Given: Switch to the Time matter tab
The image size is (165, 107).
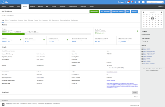Looking at the screenshot, I should [x=40, y=20].
